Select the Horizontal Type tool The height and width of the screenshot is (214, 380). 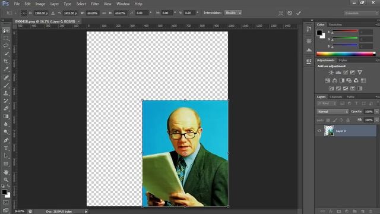[6, 148]
